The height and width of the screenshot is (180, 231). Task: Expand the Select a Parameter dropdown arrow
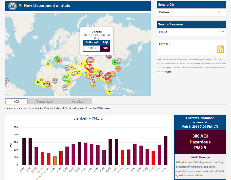coord(223,32)
